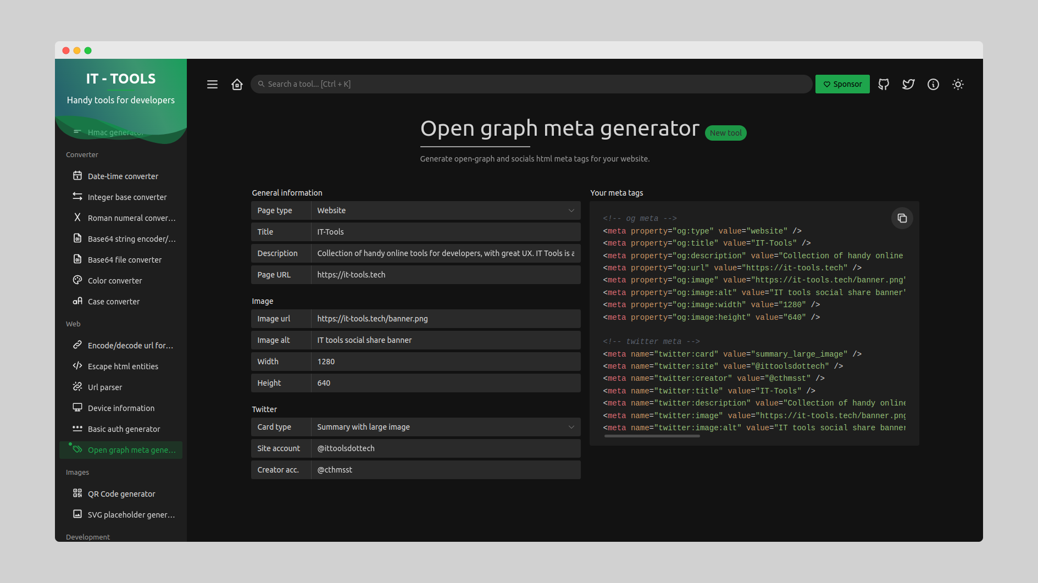The width and height of the screenshot is (1038, 583).
Task: Go to the home page icon
Action: tap(237, 84)
